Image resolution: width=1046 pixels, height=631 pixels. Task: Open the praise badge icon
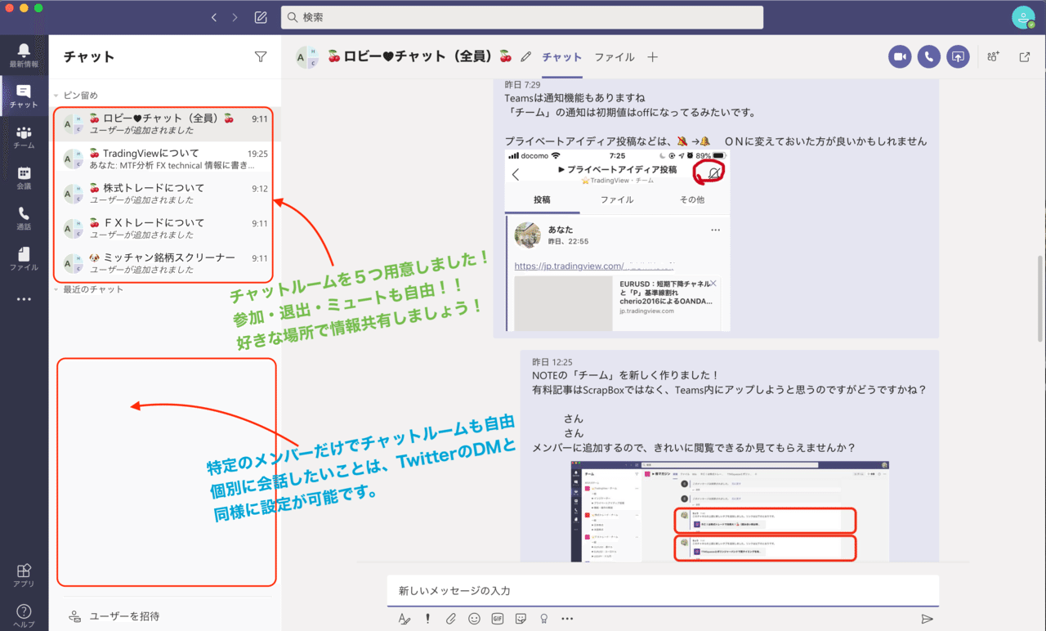[x=543, y=619]
